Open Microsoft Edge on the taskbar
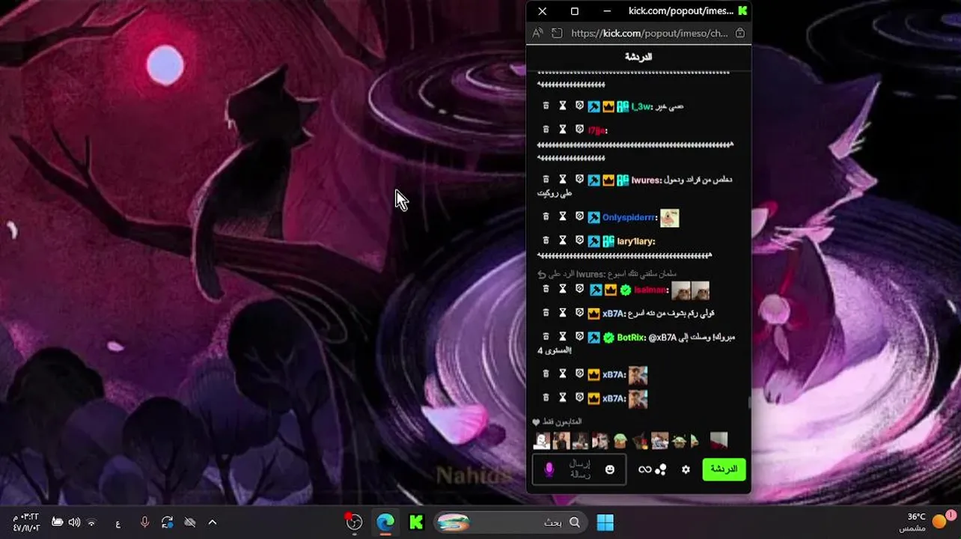 tap(385, 523)
